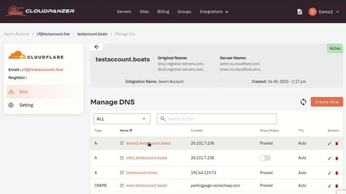This screenshot has height=194, width=346.
Task: Open external link icon for www.testaccount.boats
Action: click(x=122, y=185)
